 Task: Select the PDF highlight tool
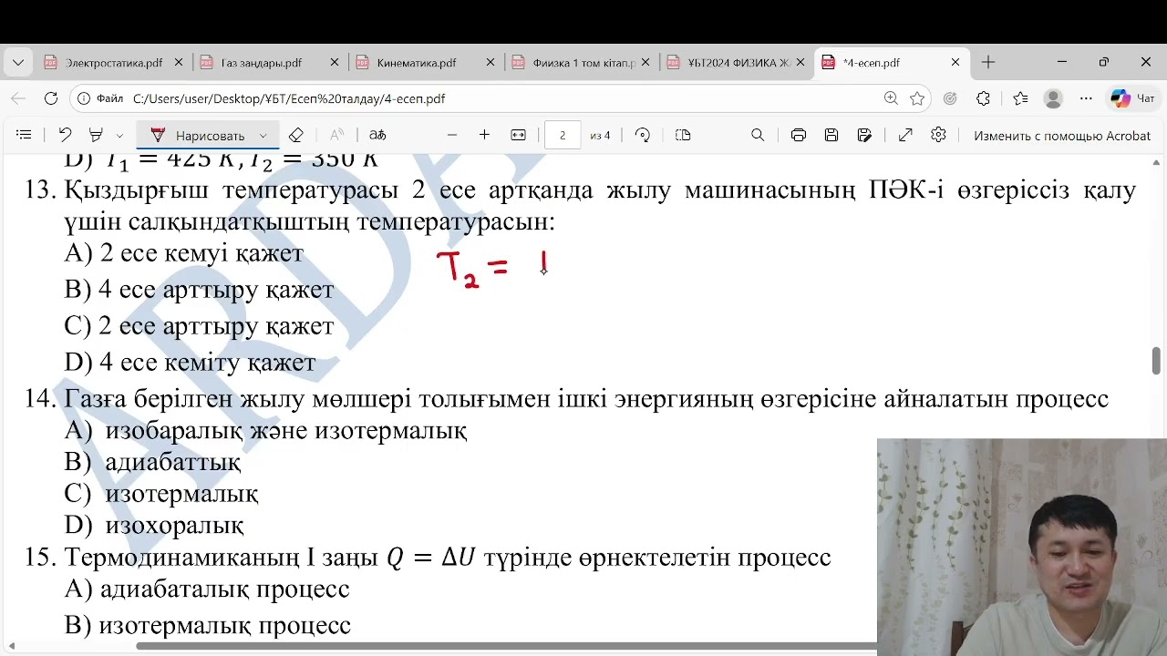click(x=96, y=135)
